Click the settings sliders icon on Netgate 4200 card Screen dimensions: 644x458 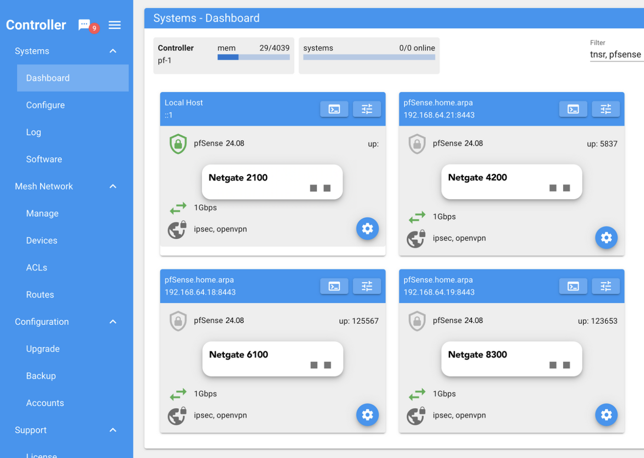click(x=606, y=109)
